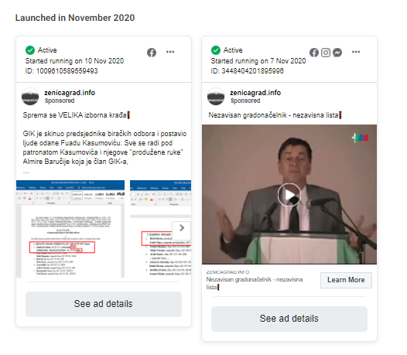The height and width of the screenshot is (355, 407).
Task: Expand truncated ad text via the ellipsis
Action: coord(26,172)
